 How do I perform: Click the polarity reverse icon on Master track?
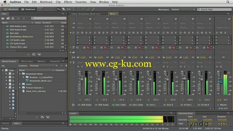[x=229, y=19]
